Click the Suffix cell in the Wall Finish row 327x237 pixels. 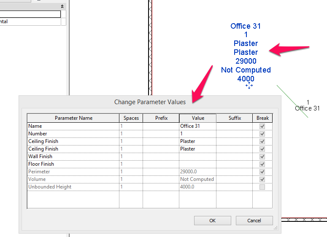click(x=235, y=156)
